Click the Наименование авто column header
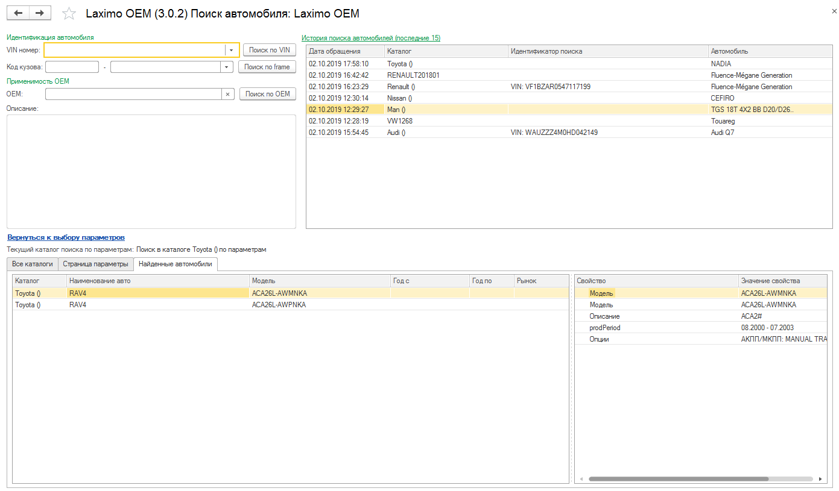This screenshot has width=839, height=491. (158, 281)
